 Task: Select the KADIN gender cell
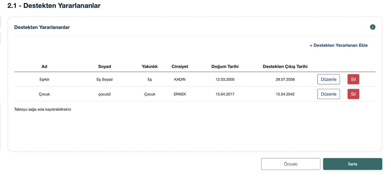[180, 79]
